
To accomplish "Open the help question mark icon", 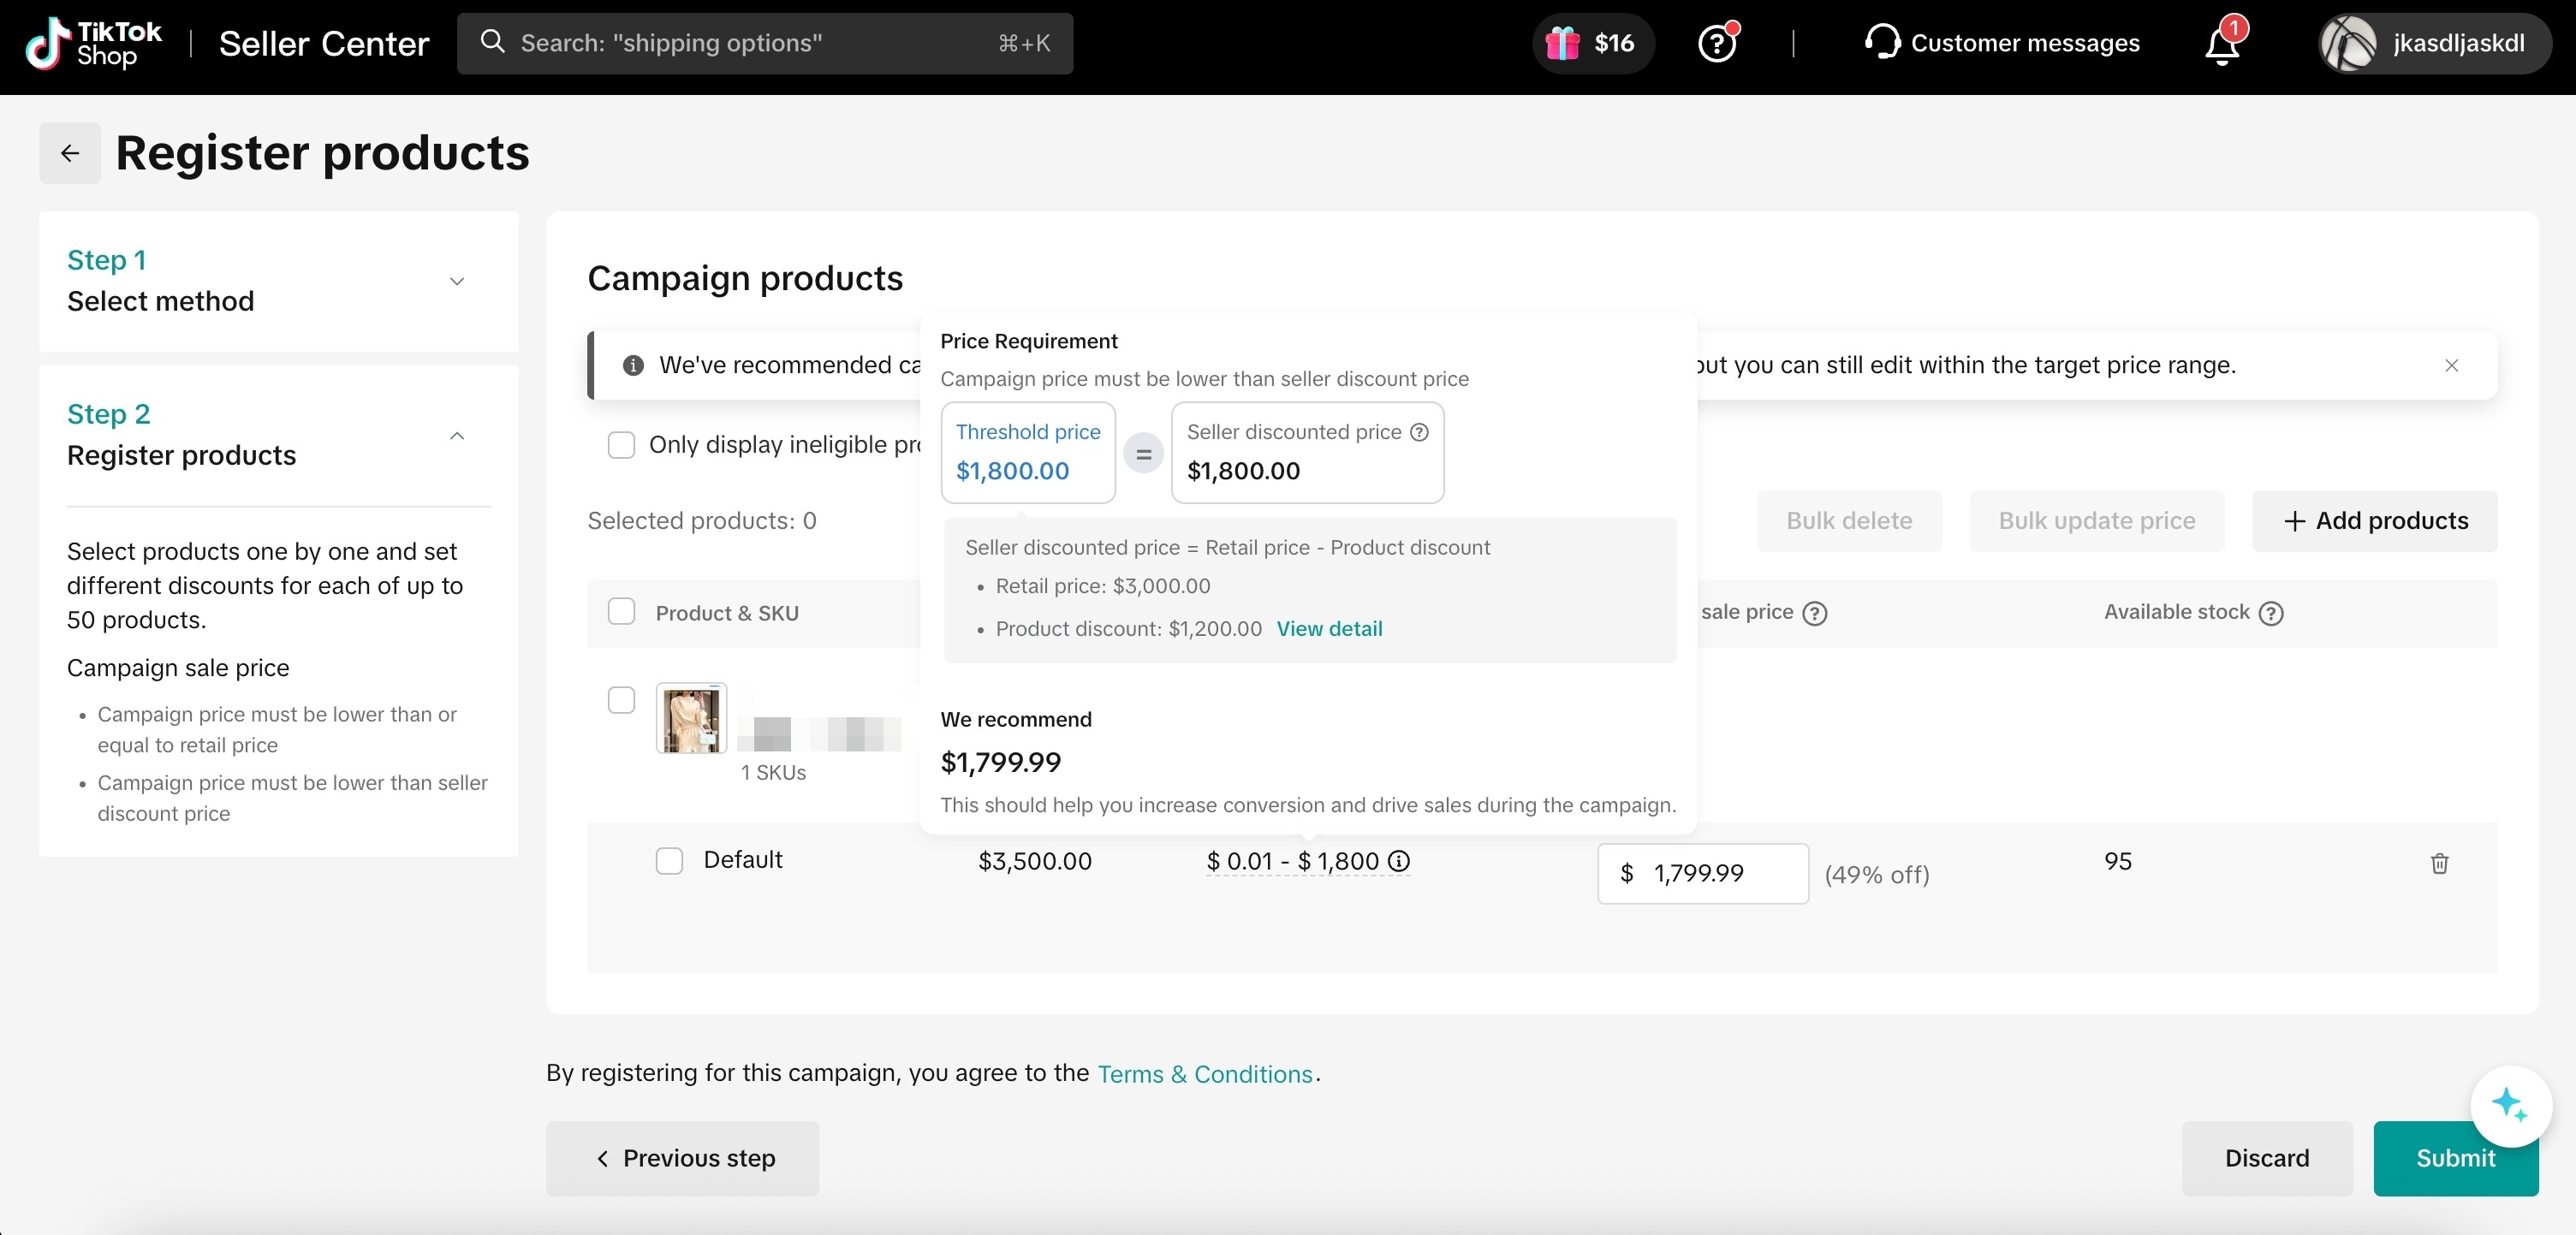I will click(1717, 44).
